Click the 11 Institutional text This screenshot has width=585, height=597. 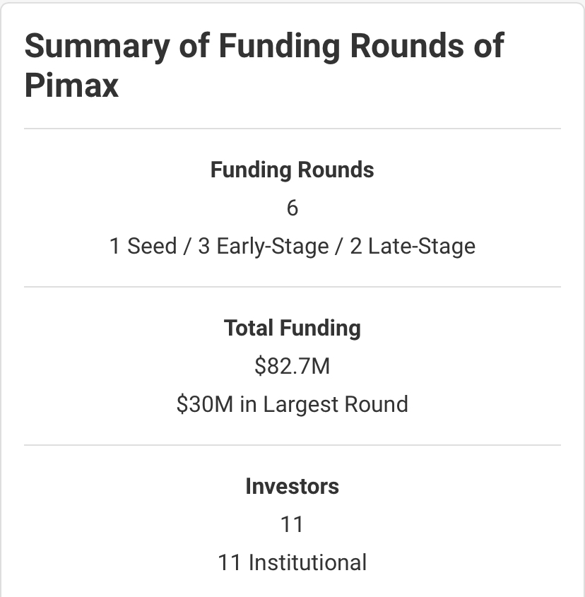click(292, 562)
